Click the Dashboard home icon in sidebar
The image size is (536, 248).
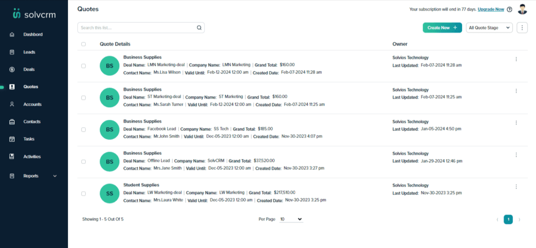12,35
